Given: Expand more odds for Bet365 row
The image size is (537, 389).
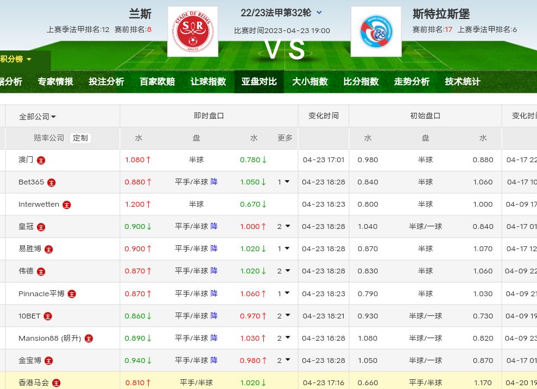Looking at the screenshot, I should 283,182.
